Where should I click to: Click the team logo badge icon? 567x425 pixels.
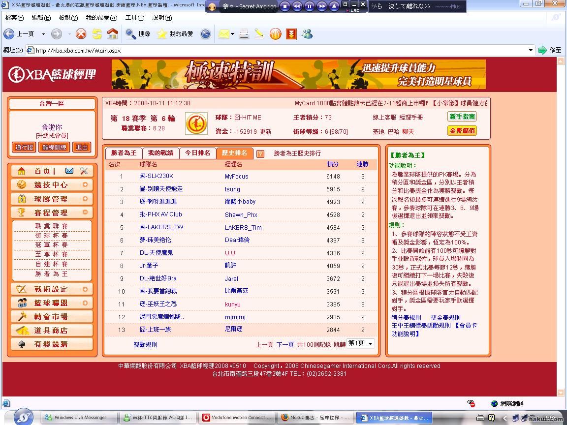(196, 123)
